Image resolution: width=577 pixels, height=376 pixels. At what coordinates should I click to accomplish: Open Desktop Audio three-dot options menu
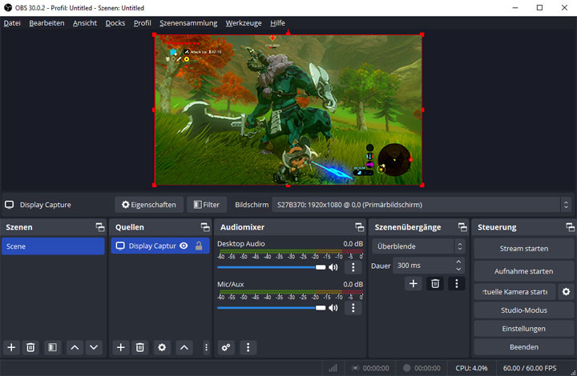(x=353, y=267)
